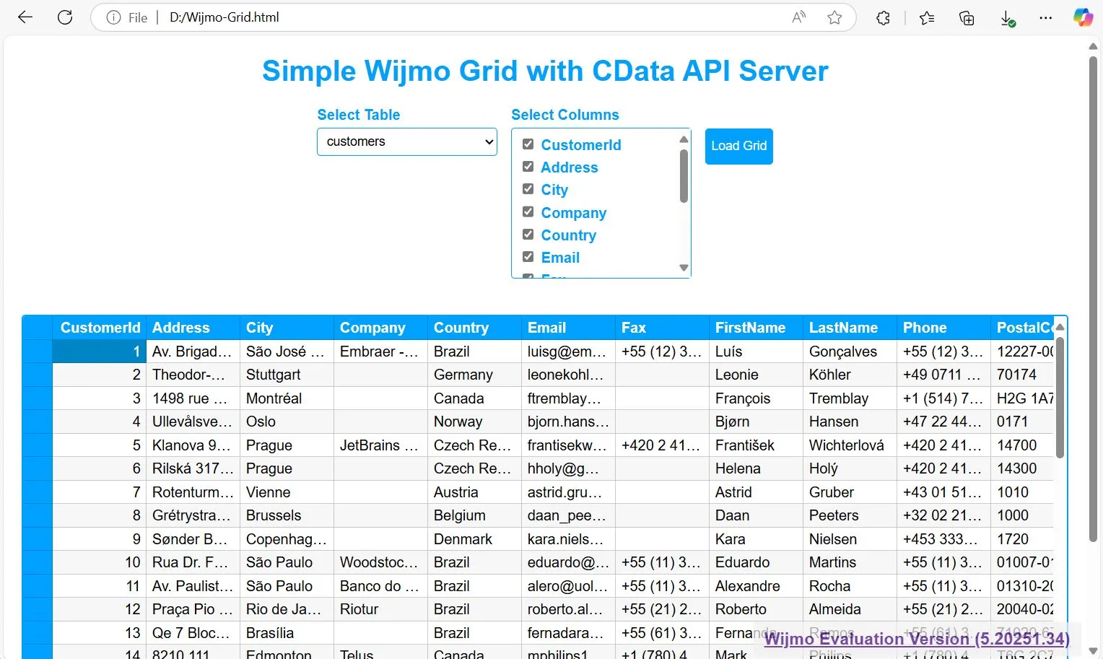The width and height of the screenshot is (1103, 659).
Task: Toggle the City column checkbox
Action: point(528,189)
